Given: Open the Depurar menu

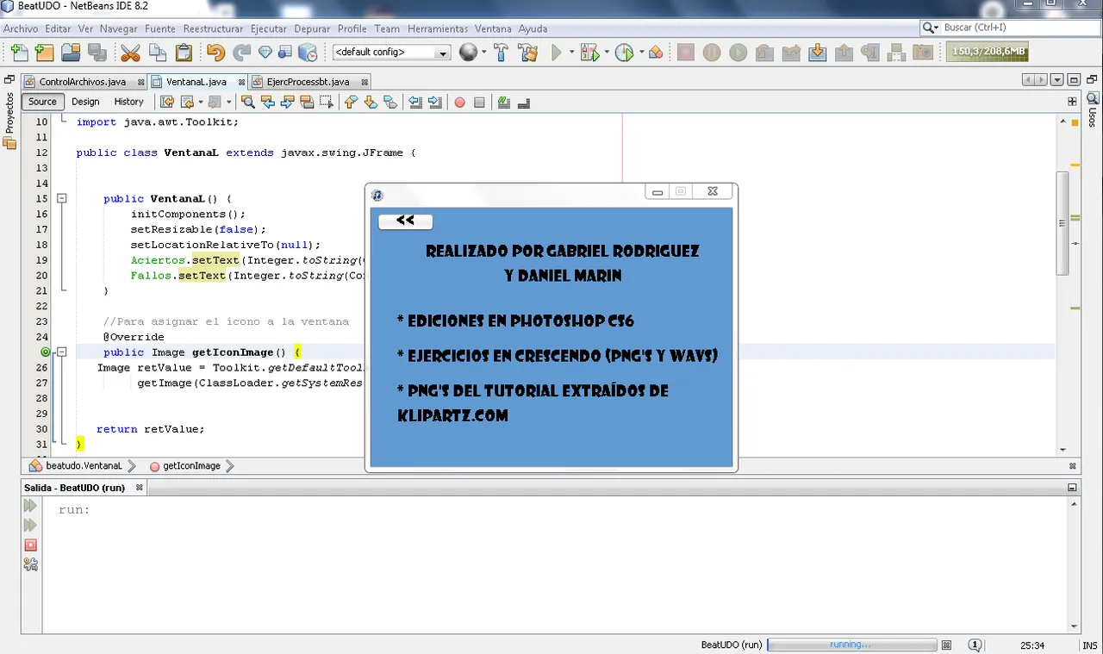Looking at the screenshot, I should [x=312, y=28].
